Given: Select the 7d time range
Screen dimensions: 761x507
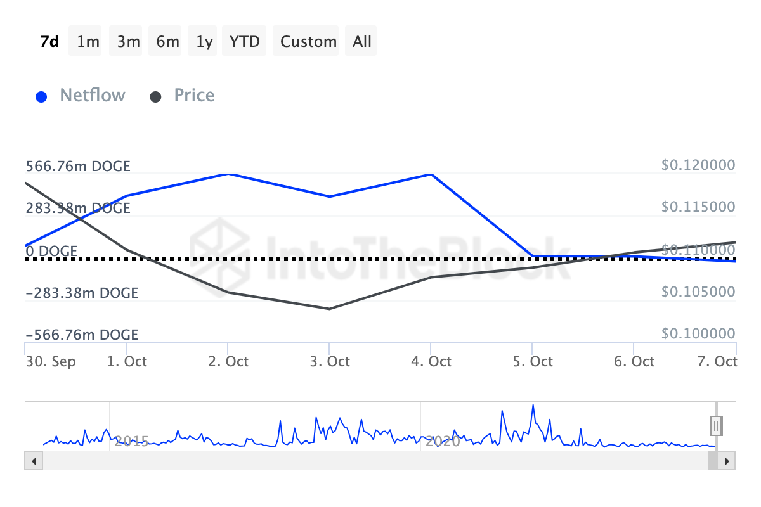Looking at the screenshot, I should [x=49, y=41].
